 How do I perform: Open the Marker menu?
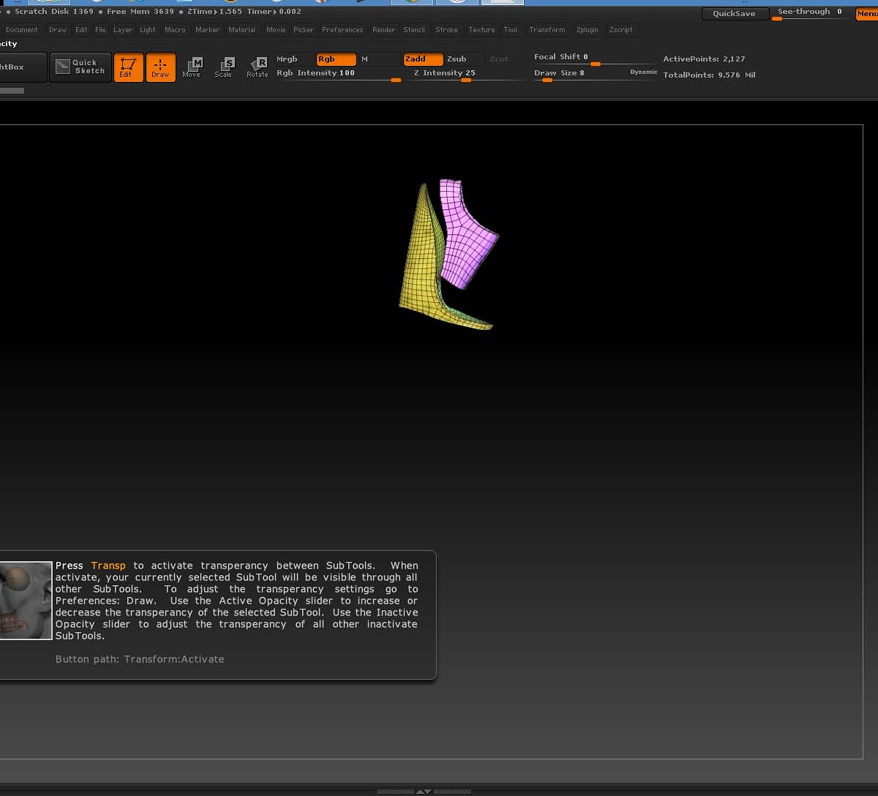pyautogui.click(x=207, y=30)
